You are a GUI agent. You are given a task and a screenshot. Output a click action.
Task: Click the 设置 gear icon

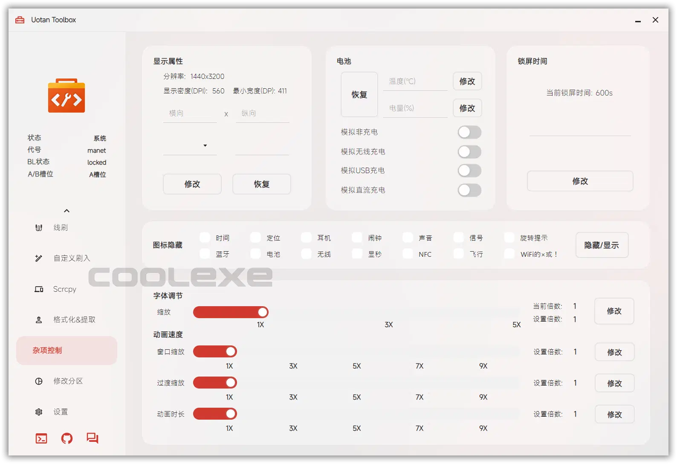pos(39,412)
